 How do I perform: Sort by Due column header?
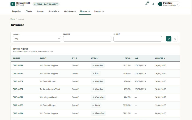pos(136,58)
